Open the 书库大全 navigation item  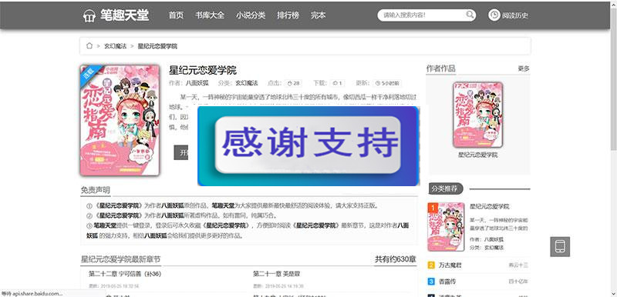click(x=210, y=15)
